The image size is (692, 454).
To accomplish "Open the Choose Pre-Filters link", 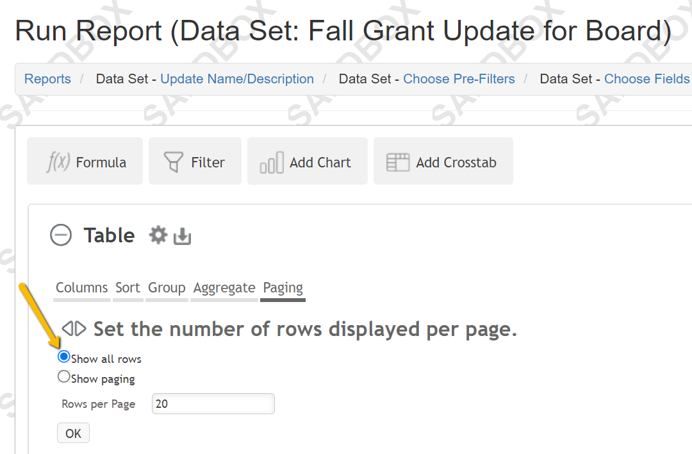I will tap(459, 79).
